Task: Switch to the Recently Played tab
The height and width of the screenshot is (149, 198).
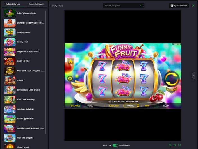Action: click(36, 4)
